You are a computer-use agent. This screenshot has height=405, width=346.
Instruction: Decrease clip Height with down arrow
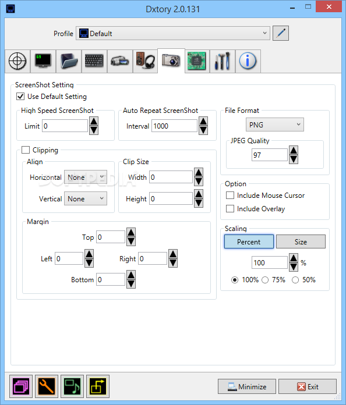(199, 203)
